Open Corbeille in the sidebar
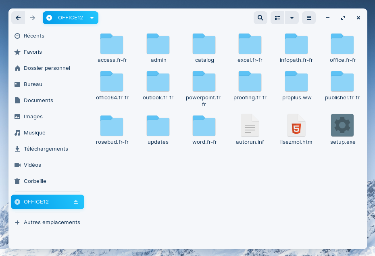375x256 pixels. coord(48,181)
